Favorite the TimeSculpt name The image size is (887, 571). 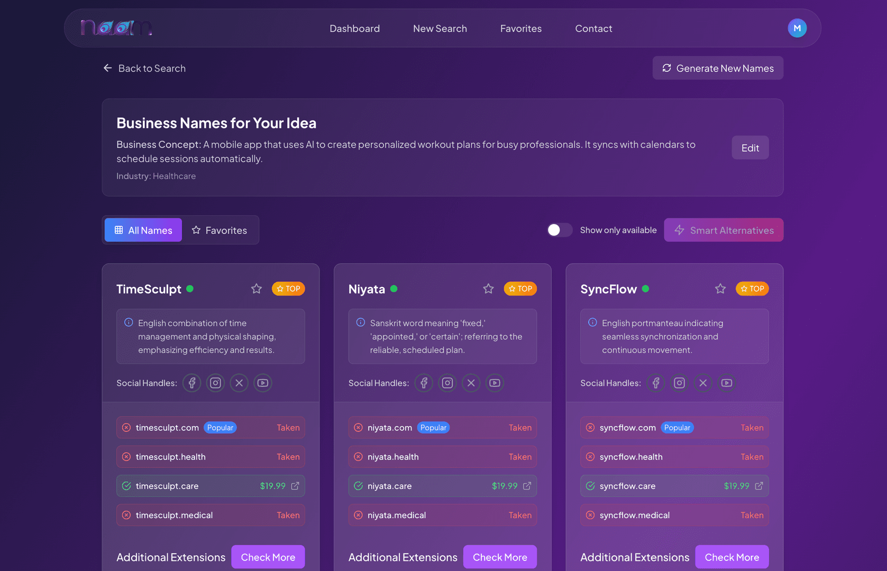(256, 289)
